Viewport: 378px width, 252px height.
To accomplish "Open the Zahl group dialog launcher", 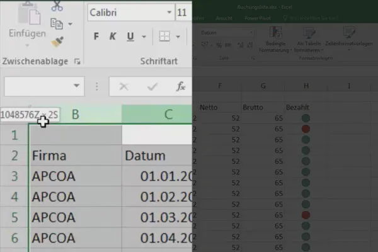I will pos(253,58).
